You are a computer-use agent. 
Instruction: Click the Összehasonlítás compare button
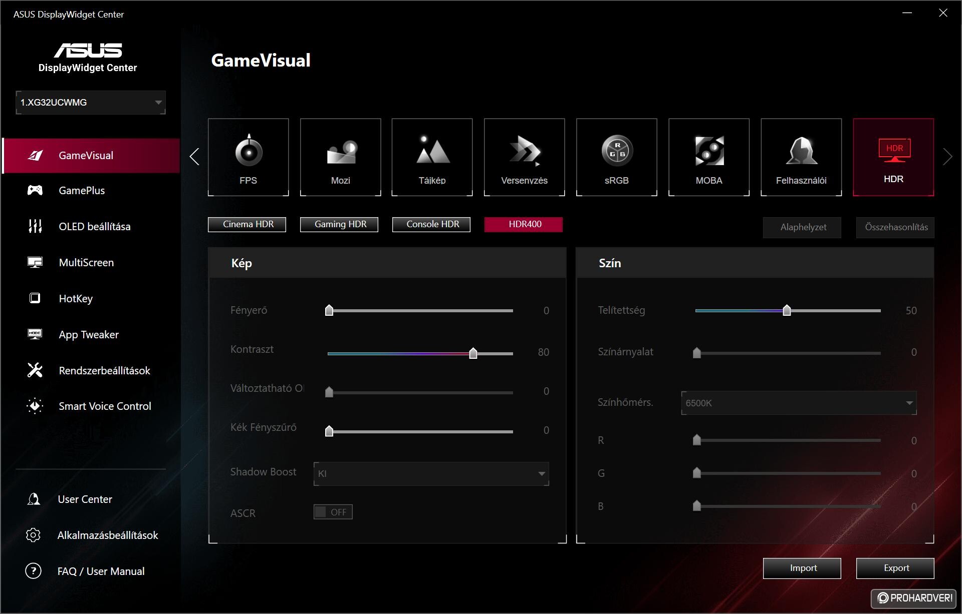pos(895,227)
